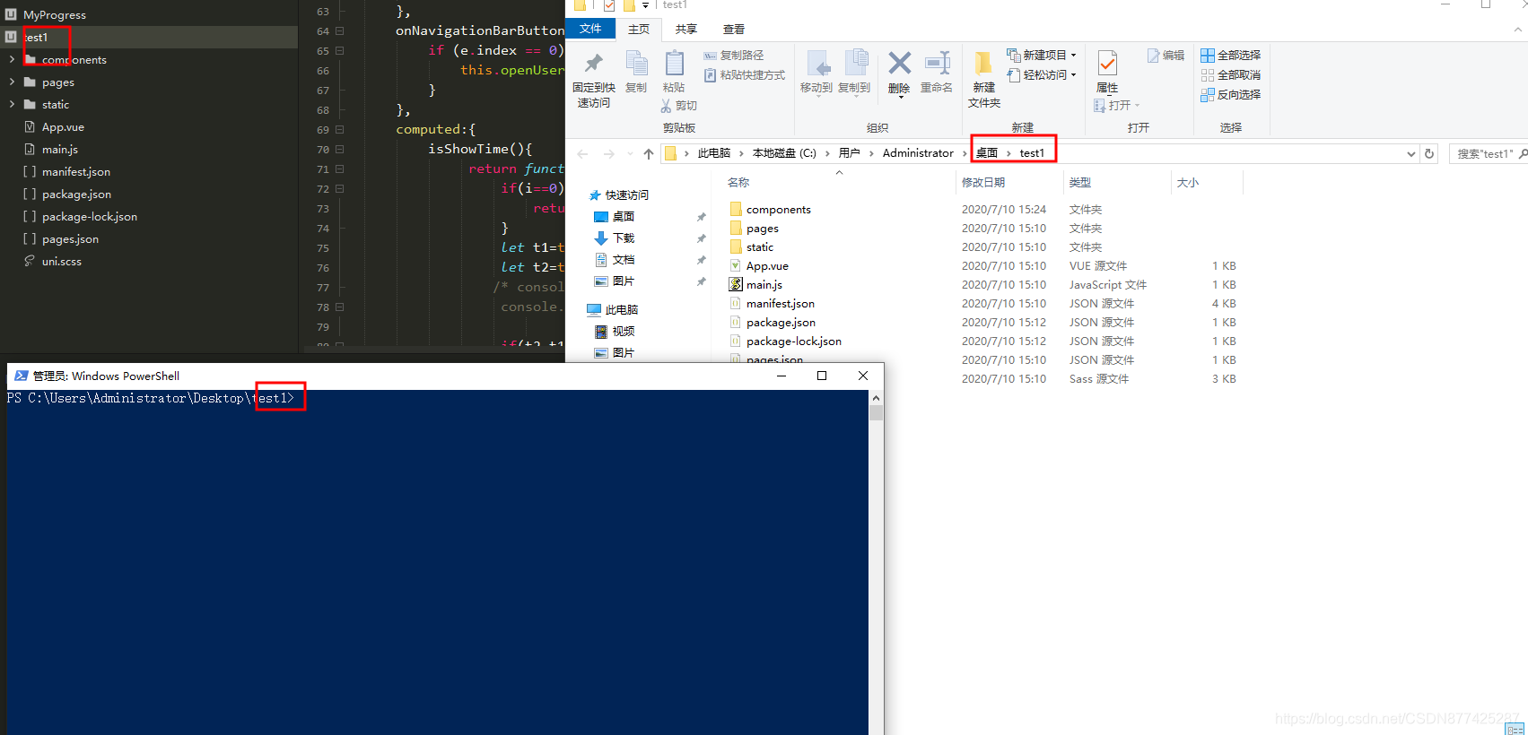
Task: Switch to the Home ribbon tab
Action: [x=639, y=30]
